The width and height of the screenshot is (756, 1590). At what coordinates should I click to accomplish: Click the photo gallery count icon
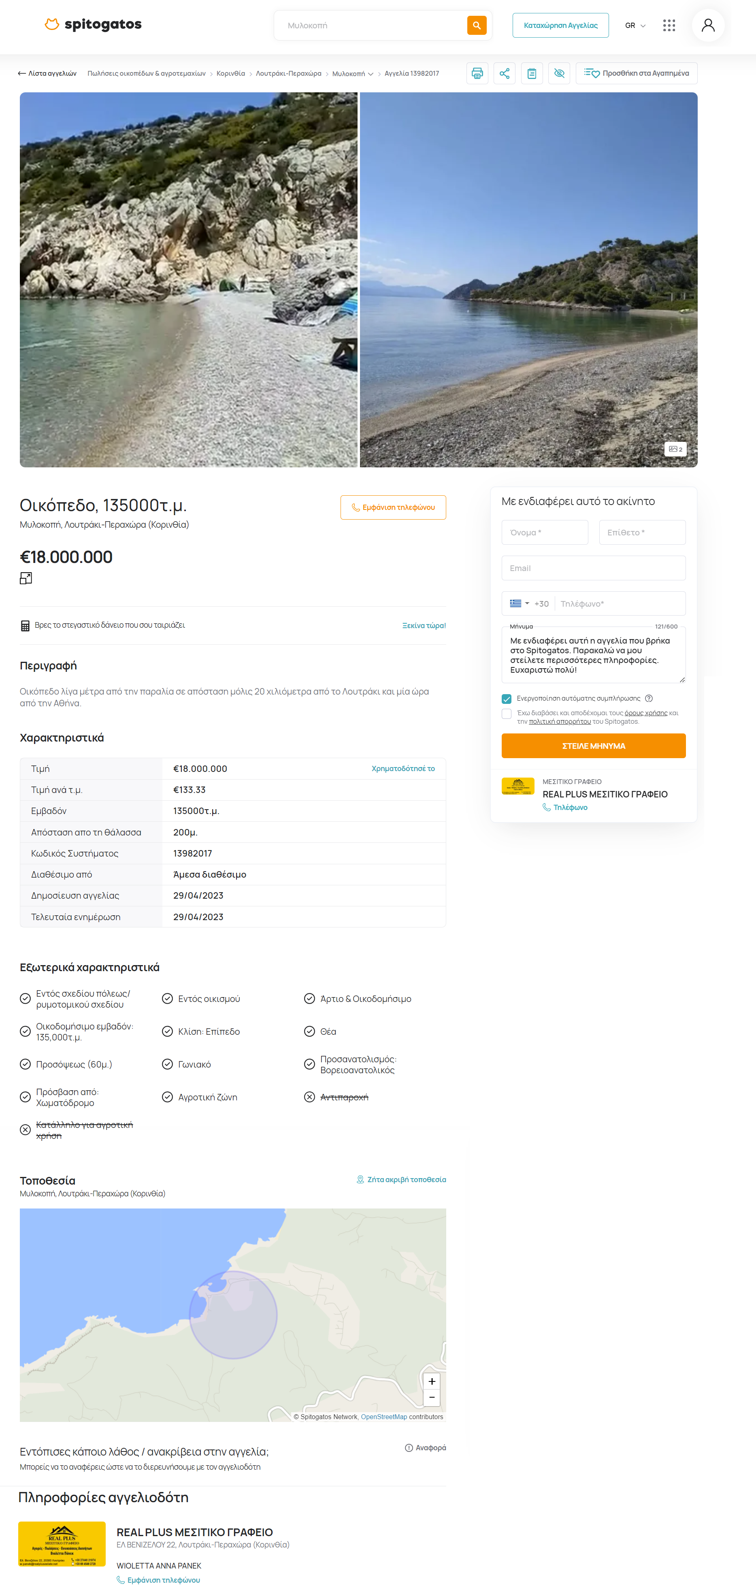click(x=675, y=450)
